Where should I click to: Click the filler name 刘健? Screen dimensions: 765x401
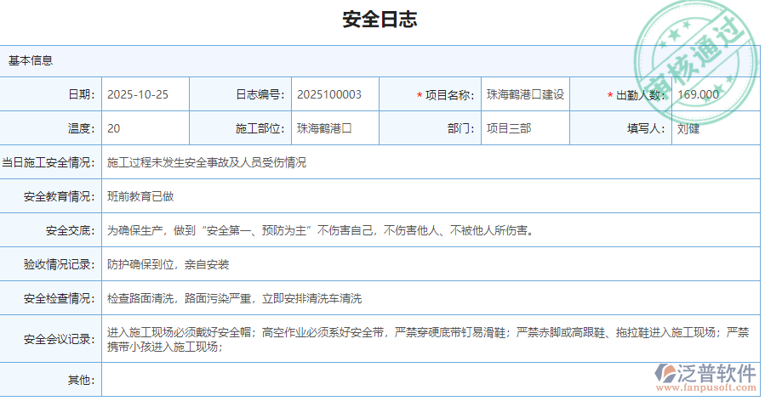pos(688,128)
